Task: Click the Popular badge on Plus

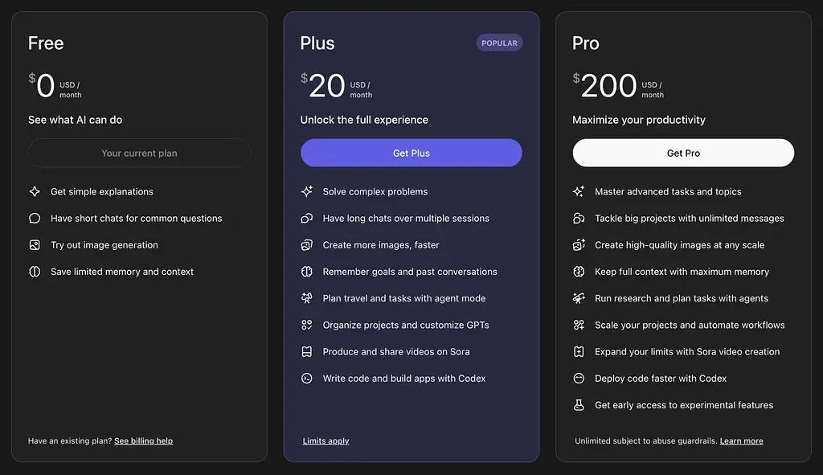Action: pyautogui.click(x=499, y=43)
